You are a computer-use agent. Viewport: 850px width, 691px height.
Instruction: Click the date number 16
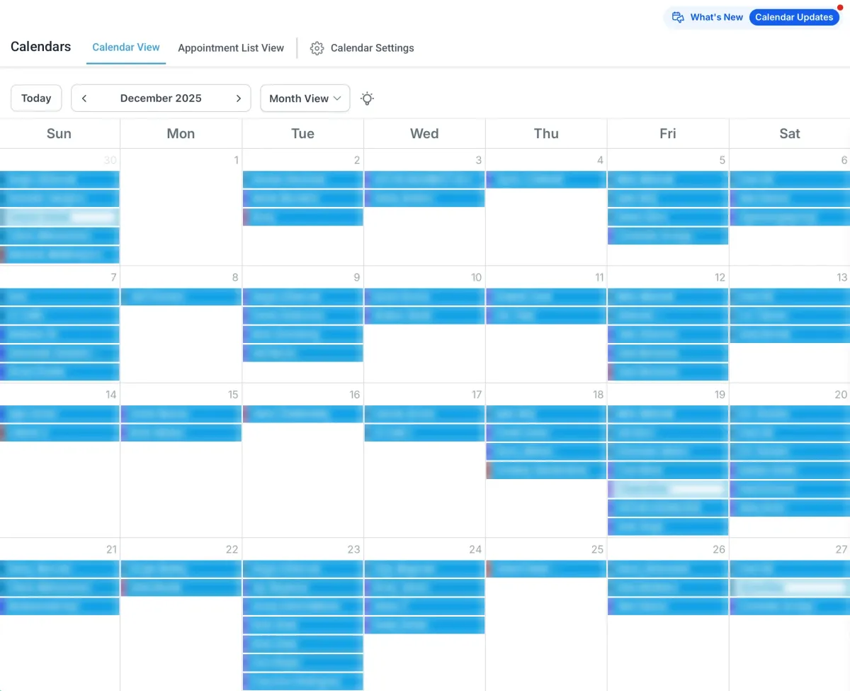[355, 395]
